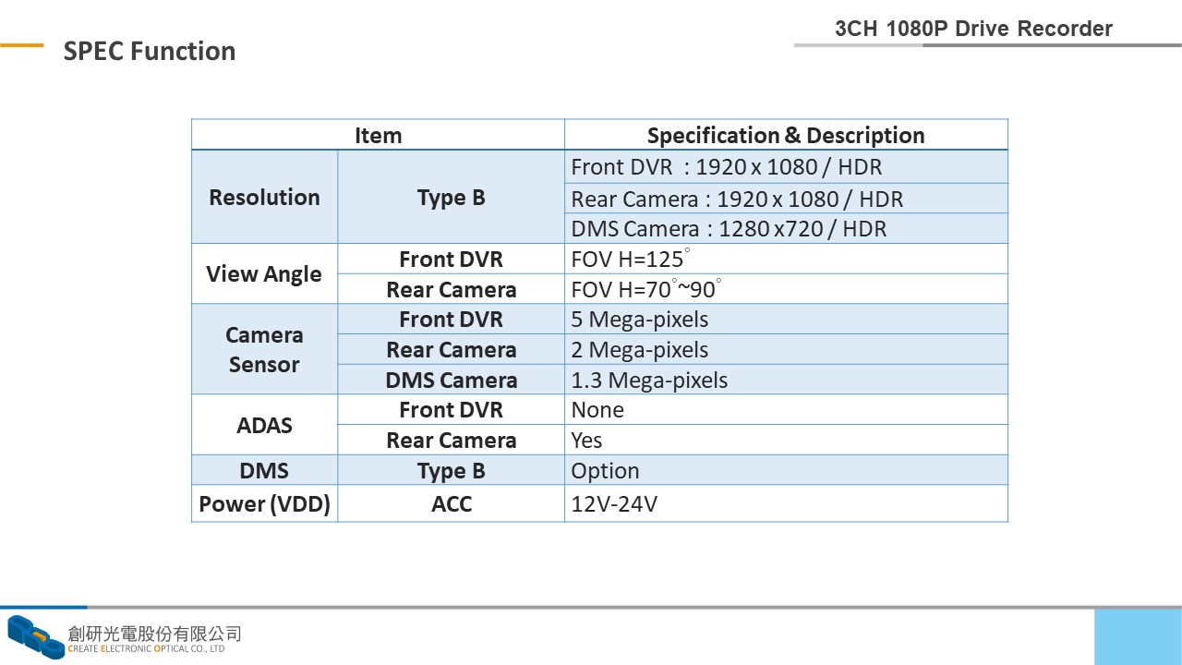Click the company logo icon at the bottom left

(x=35, y=637)
